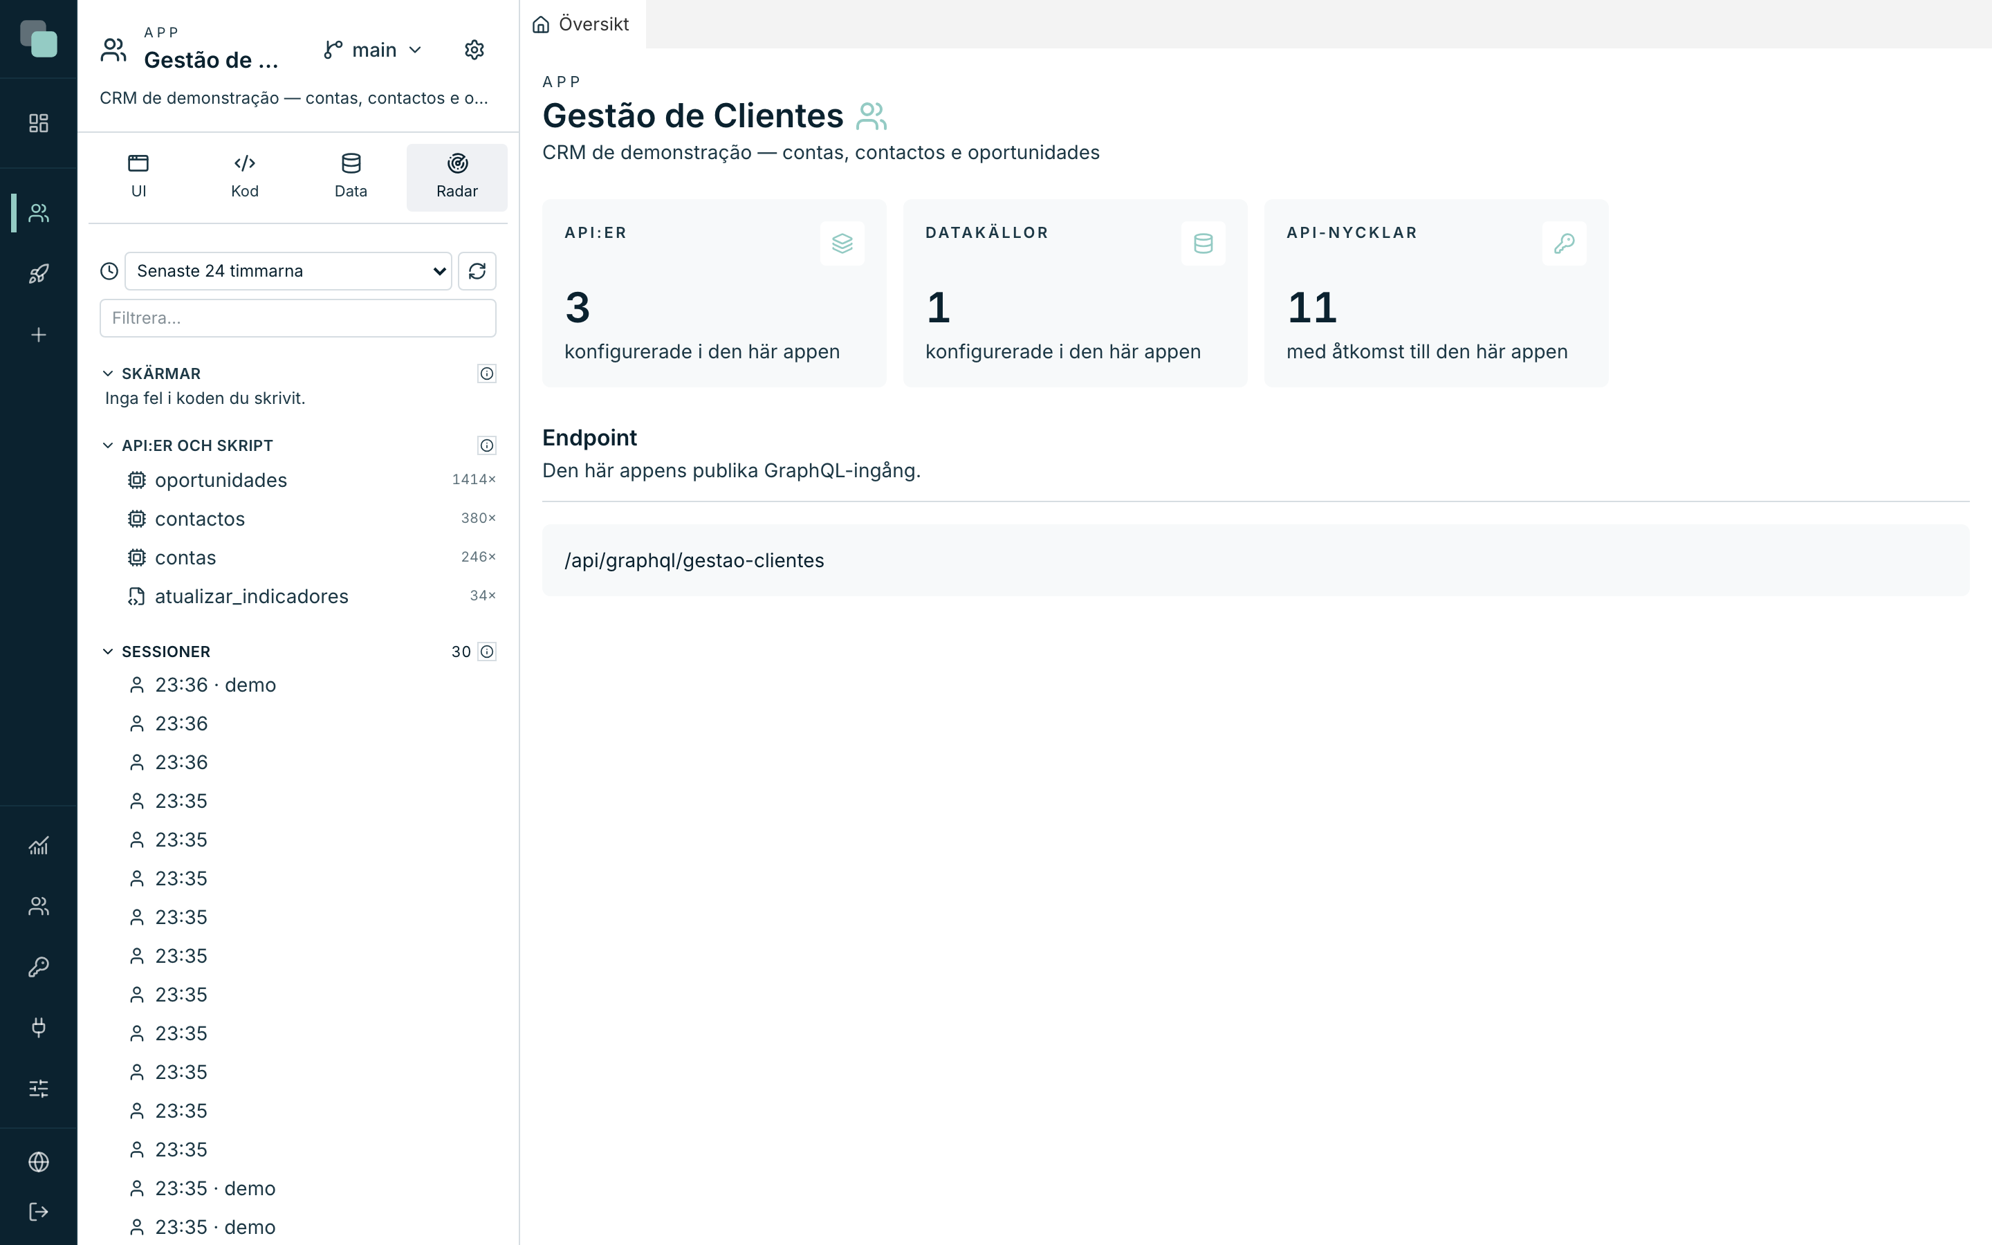Click the info icon for API:er och skript
1992x1245 pixels.
click(x=488, y=445)
